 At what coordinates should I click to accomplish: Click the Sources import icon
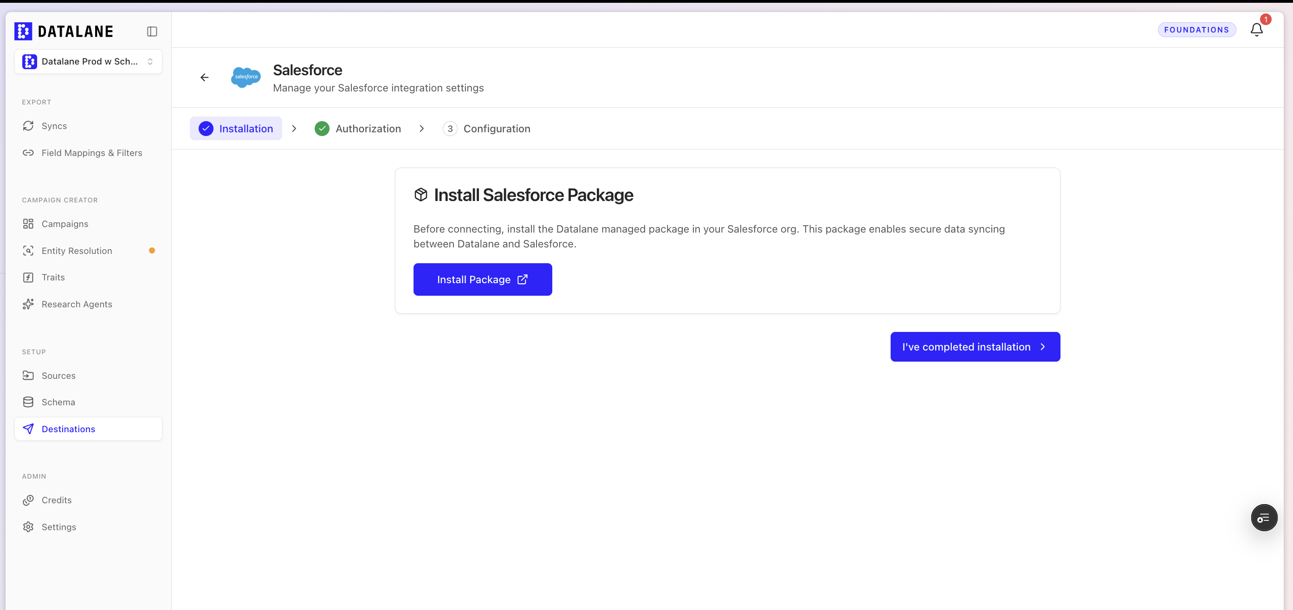(x=28, y=376)
